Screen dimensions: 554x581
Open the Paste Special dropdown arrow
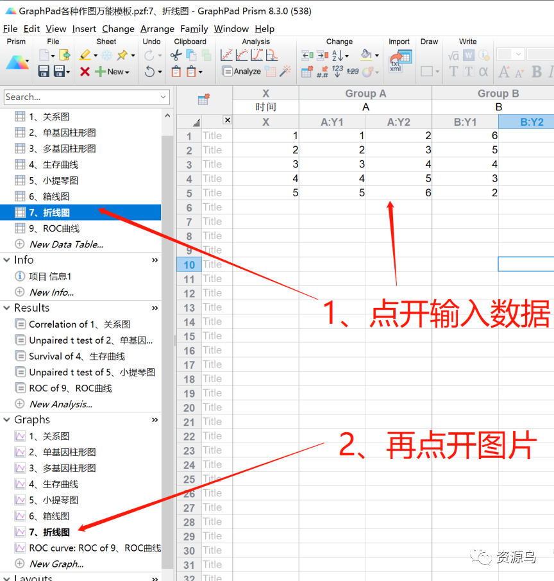click(201, 72)
